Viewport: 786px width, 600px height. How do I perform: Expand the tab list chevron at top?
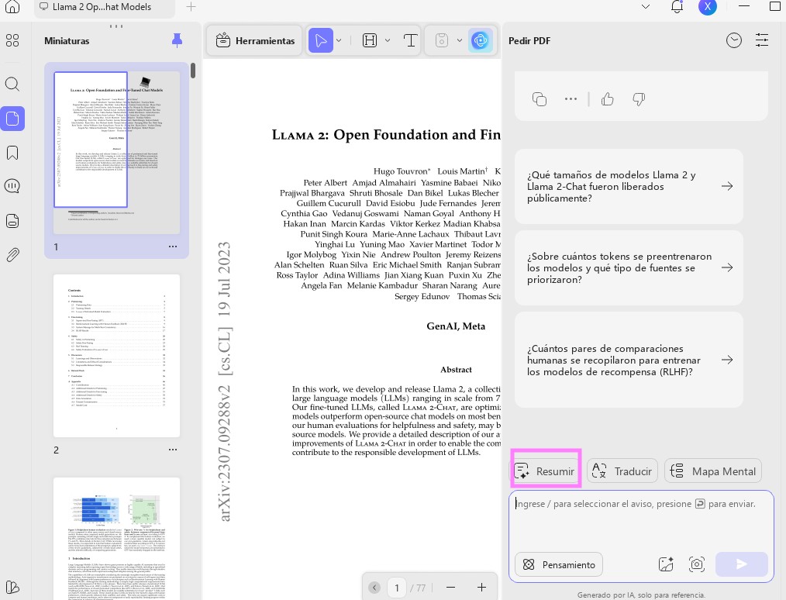[646, 6]
